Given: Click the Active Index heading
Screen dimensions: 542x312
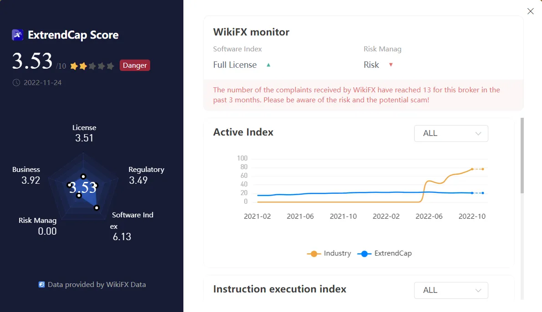Looking at the screenshot, I should (x=243, y=132).
